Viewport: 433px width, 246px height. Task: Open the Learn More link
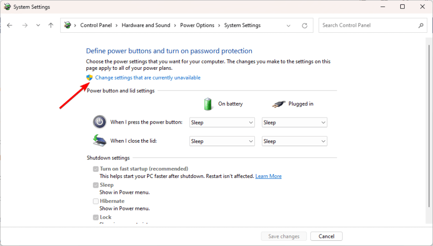[269, 176]
